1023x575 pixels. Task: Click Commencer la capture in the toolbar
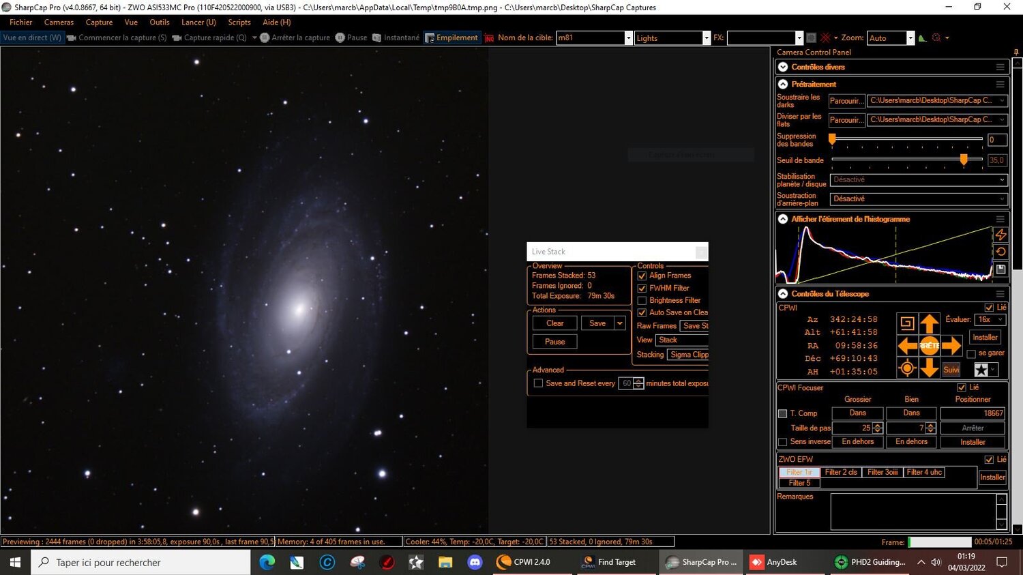[x=117, y=38]
